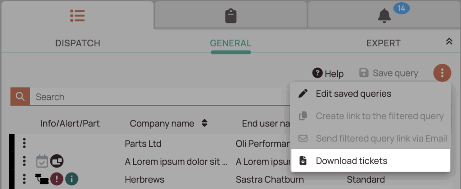Click the Help link

[328, 73]
